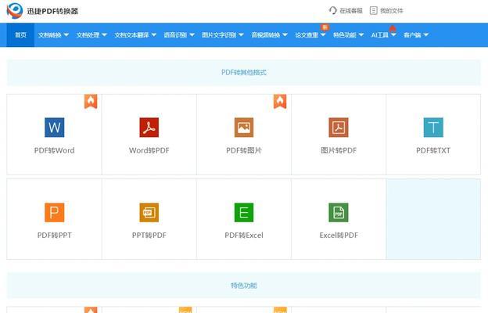Select the 图片转PDF icon

pos(339,128)
